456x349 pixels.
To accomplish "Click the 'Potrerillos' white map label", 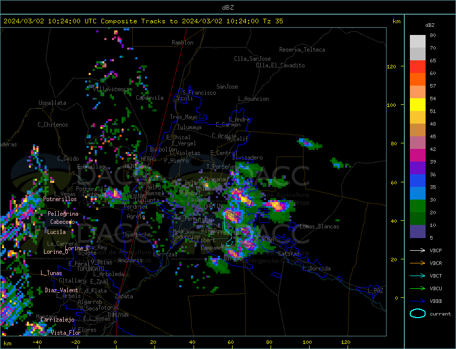I will 60,199.
